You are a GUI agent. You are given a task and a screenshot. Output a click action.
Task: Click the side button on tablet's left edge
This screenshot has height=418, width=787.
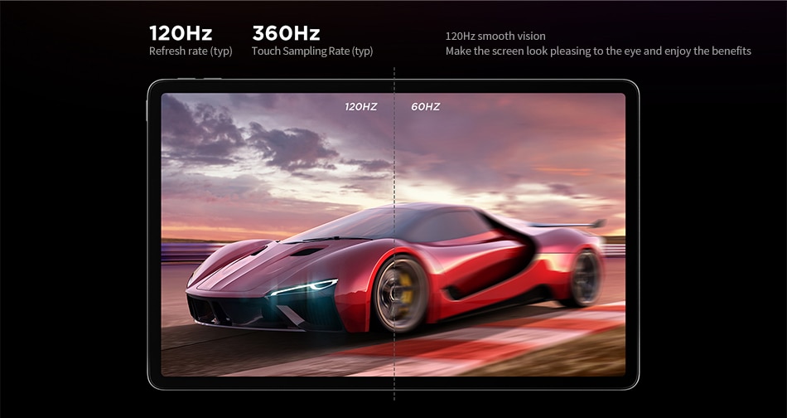click(x=147, y=110)
